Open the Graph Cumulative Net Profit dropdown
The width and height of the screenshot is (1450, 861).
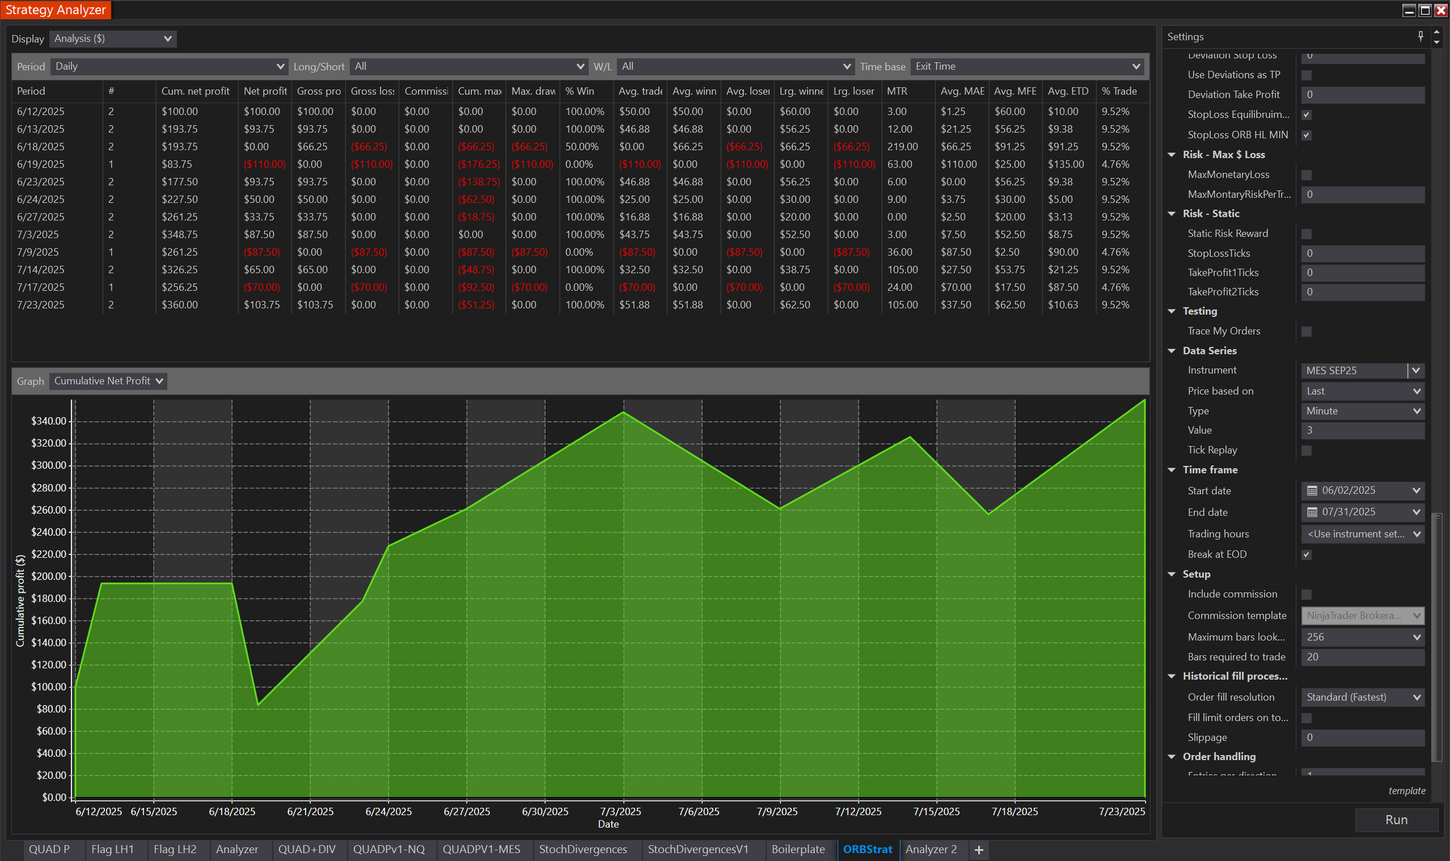108,381
